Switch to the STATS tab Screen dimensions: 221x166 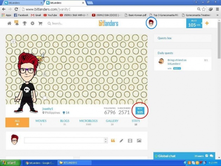(136, 122)
